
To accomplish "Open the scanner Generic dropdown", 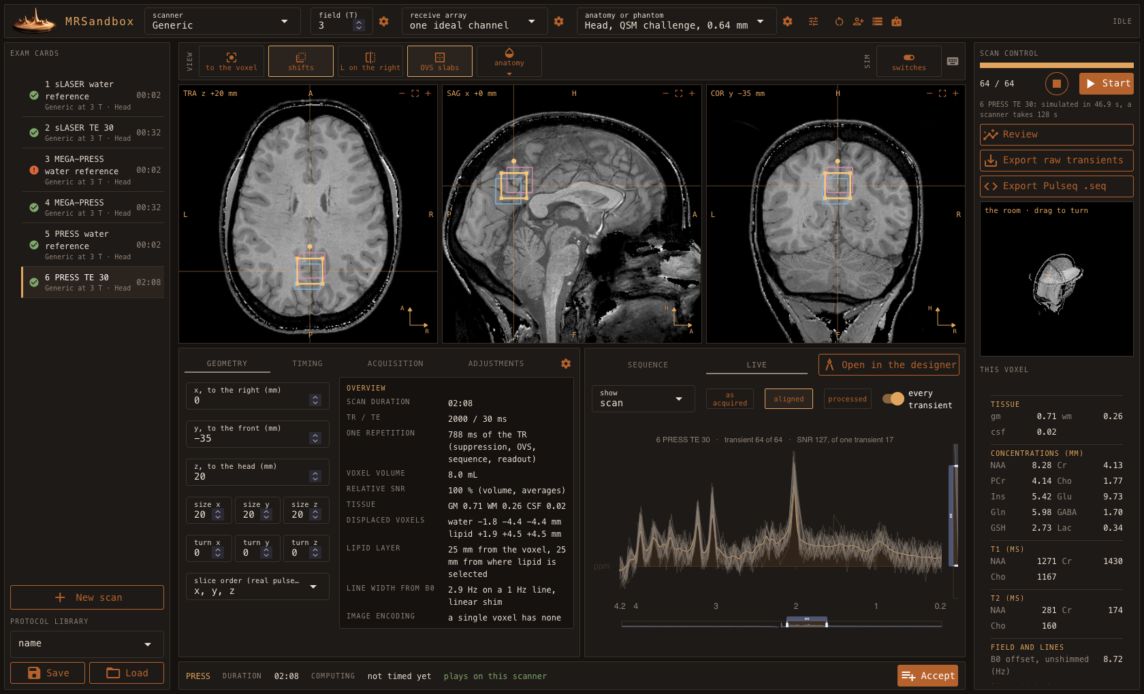I will click(222, 21).
